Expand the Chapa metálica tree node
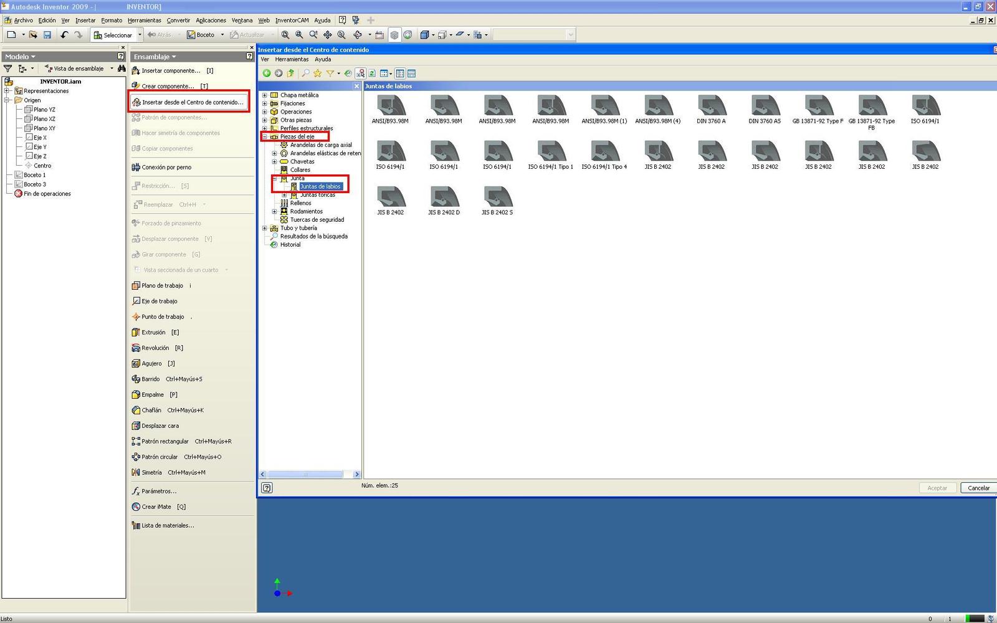This screenshot has height=623, width=997. pos(265,95)
